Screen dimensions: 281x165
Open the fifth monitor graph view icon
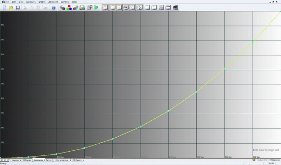click(x=132, y=7)
